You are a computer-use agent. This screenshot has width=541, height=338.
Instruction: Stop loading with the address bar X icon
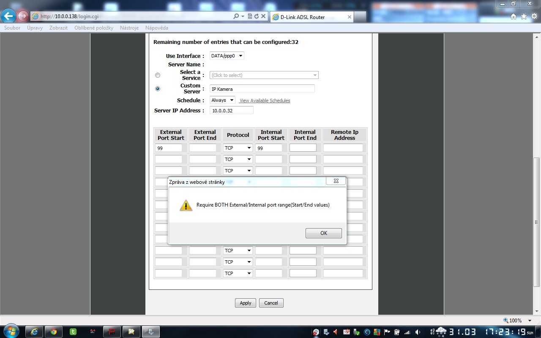263,16
